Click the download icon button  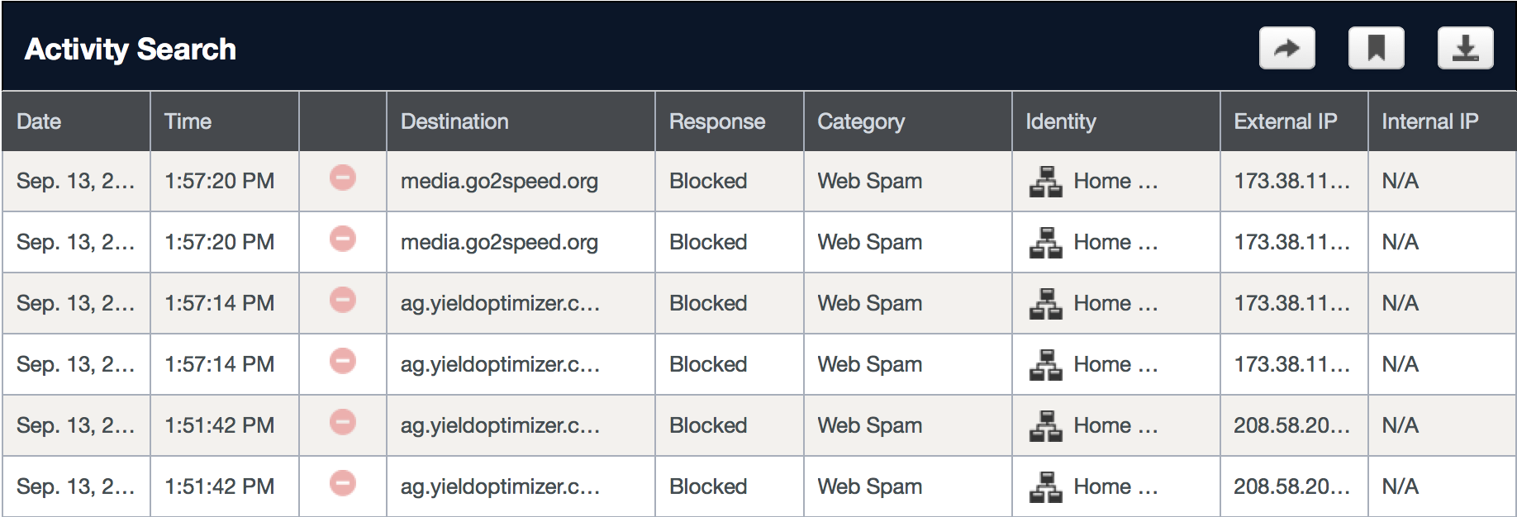point(1465,49)
